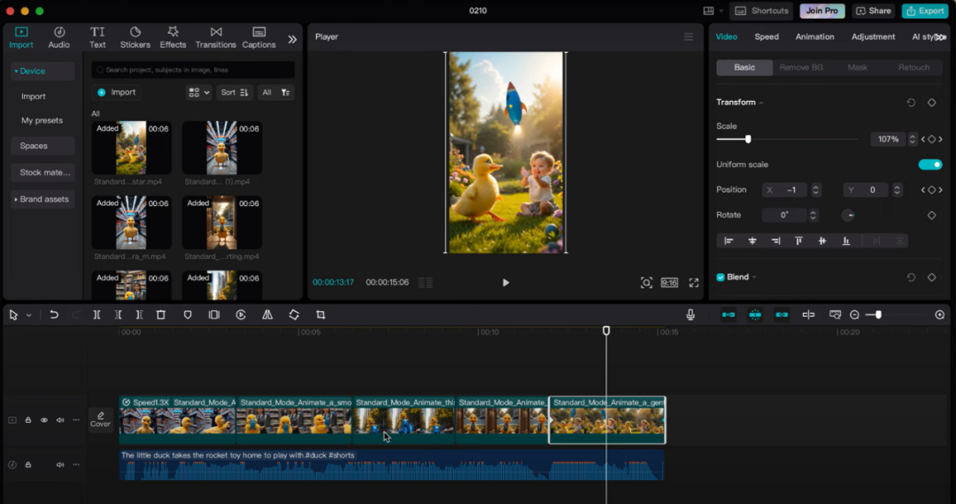Click the Export button
The image size is (956, 504).
[x=925, y=11]
